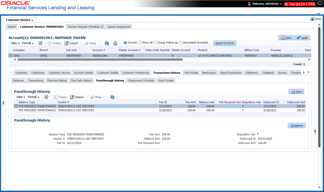Click the Audit button
Viewport: 324px width, 192px height.
(302, 38)
